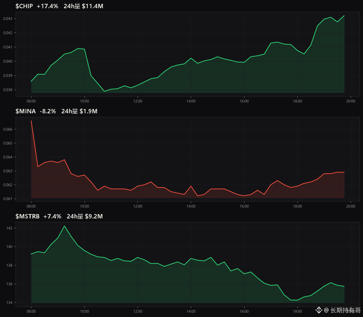Screen dimensions: 363x317
Task: Select 14:00 on the $CHIP time axis
Action: click(191, 101)
